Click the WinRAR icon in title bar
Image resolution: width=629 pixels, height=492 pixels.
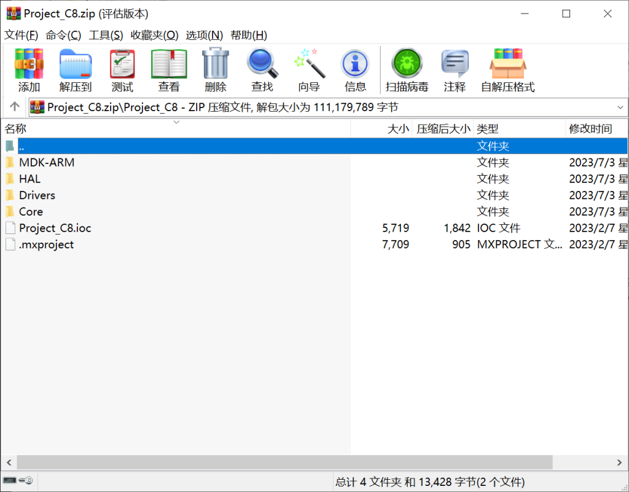tap(14, 14)
